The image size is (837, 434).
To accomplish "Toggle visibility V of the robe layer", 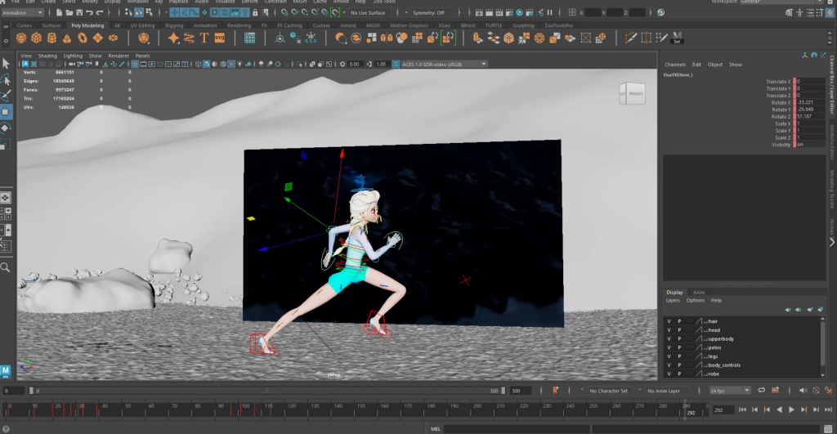I will pyautogui.click(x=669, y=374).
